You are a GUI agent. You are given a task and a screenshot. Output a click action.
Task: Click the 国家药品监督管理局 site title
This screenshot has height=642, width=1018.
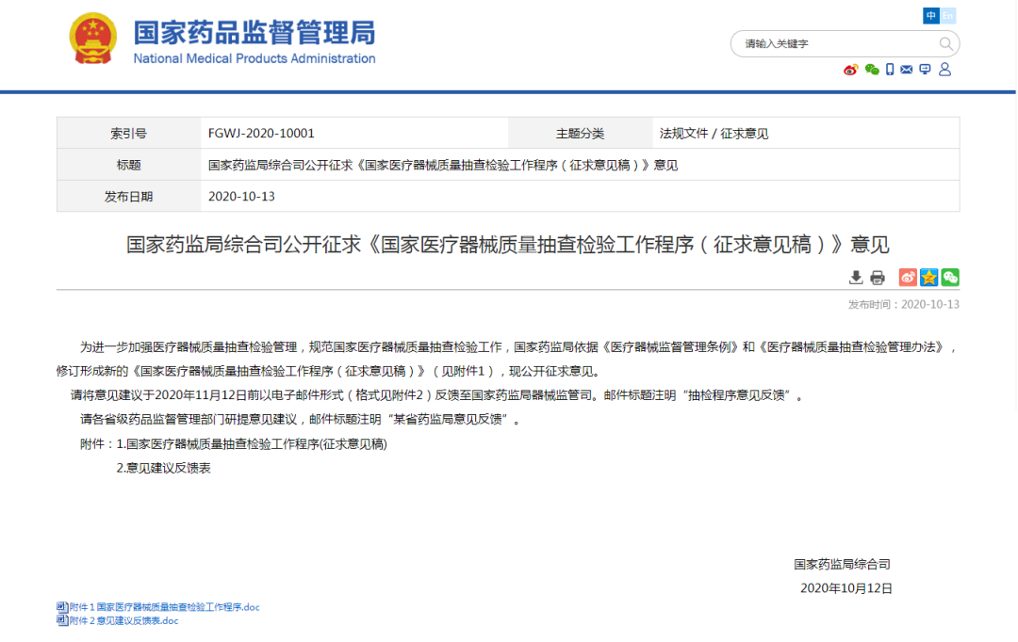(x=254, y=32)
